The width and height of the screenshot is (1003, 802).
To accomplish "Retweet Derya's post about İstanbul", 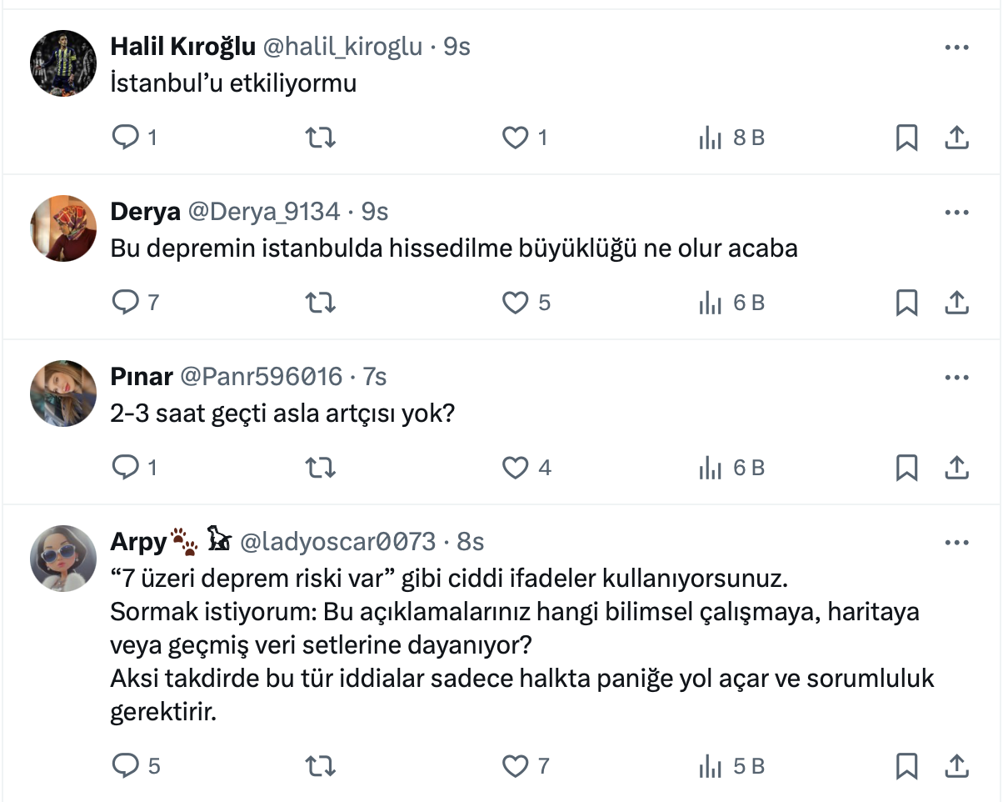I will tap(321, 303).
